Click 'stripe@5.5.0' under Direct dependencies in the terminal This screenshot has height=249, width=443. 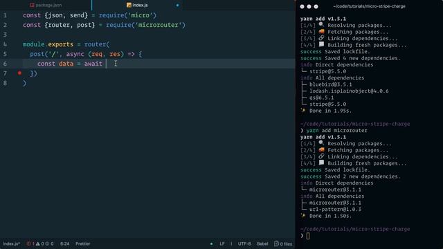click(x=327, y=71)
